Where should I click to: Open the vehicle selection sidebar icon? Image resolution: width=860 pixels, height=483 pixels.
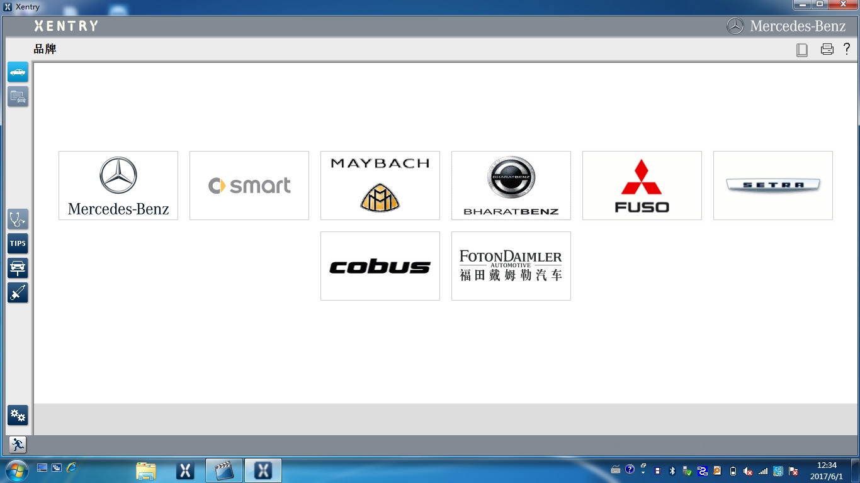(x=18, y=72)
